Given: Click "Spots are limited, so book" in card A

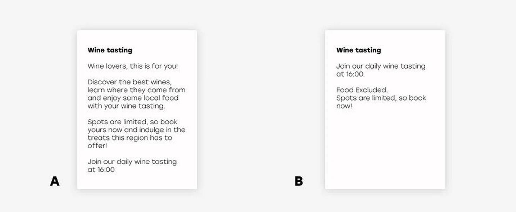Looking at the screenshot, I should [132, 122].
